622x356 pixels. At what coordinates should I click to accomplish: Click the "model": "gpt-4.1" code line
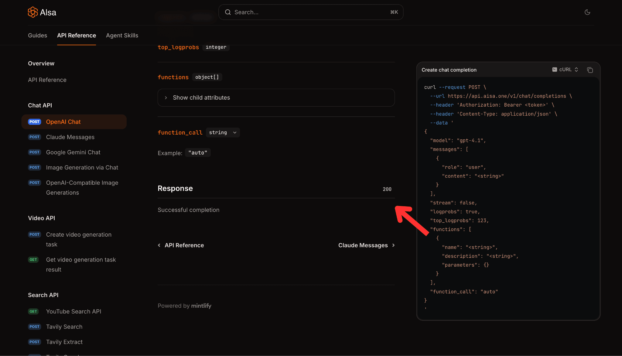click(458, 140)
